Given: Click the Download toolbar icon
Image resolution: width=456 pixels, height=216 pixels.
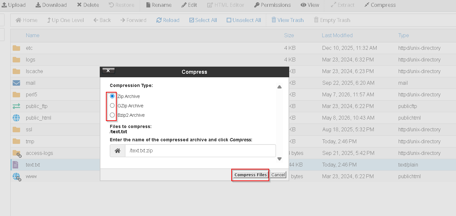Looking at the screenshot, I should click(x=38, y=5).
